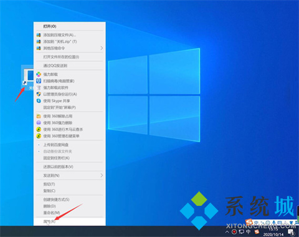
Task: Select 还原以前的版本(V)
Action: click(x=70, y=167)
